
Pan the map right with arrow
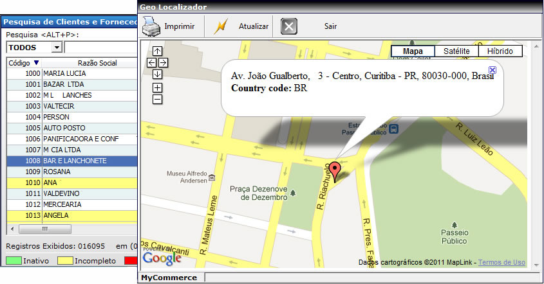click(x=163, y=63)
